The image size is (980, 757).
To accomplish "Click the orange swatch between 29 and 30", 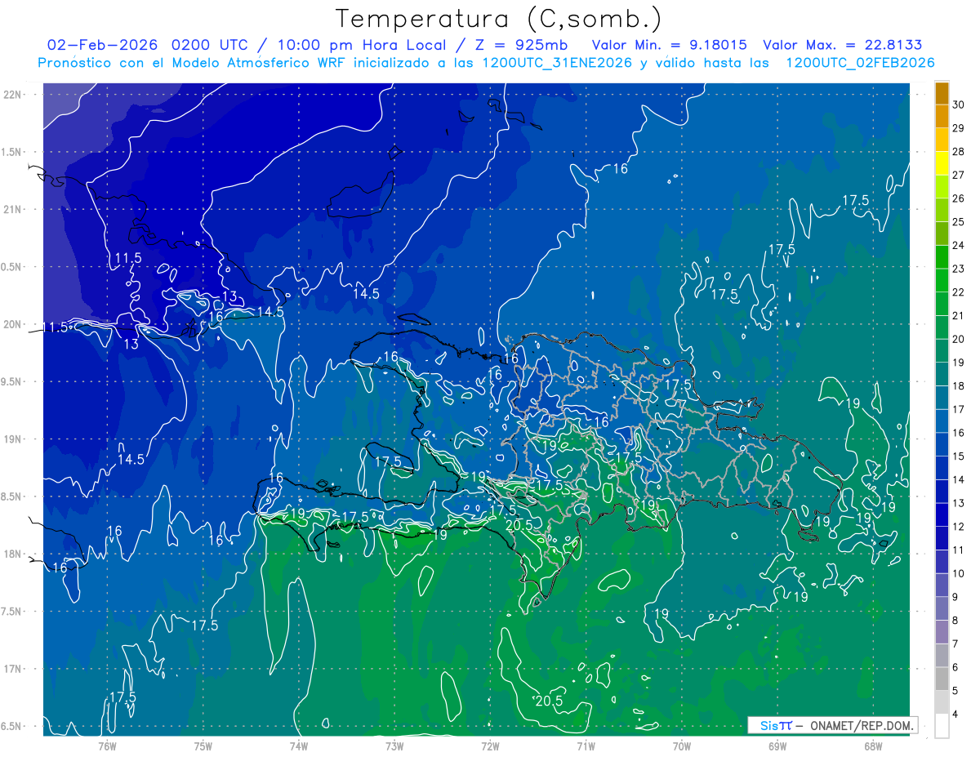I will click(942, 117).
